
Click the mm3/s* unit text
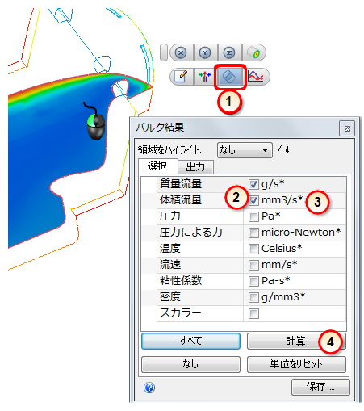point(282,200)
